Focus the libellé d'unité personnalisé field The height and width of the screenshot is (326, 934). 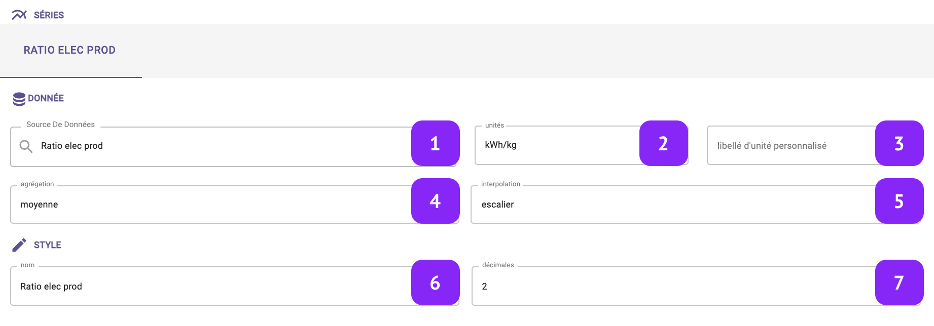coord(814,146)
